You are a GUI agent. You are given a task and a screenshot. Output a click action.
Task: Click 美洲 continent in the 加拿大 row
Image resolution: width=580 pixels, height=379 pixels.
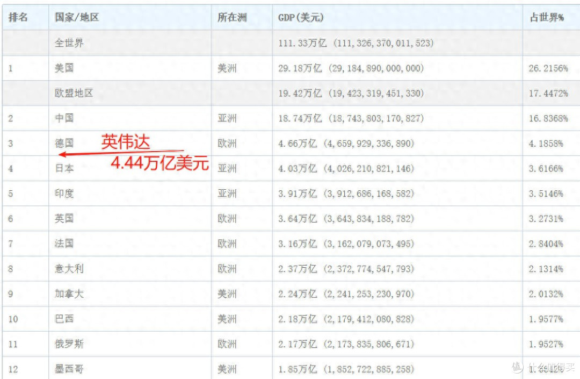[227, 294]
